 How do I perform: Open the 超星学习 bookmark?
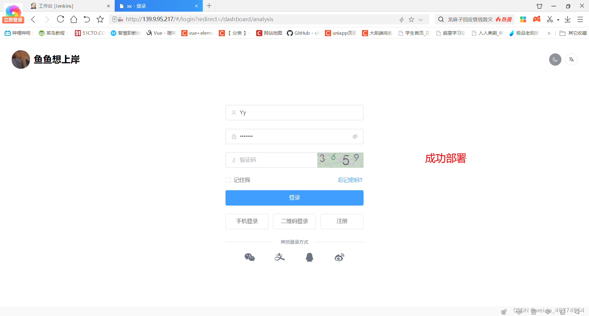tap(451, 33)
